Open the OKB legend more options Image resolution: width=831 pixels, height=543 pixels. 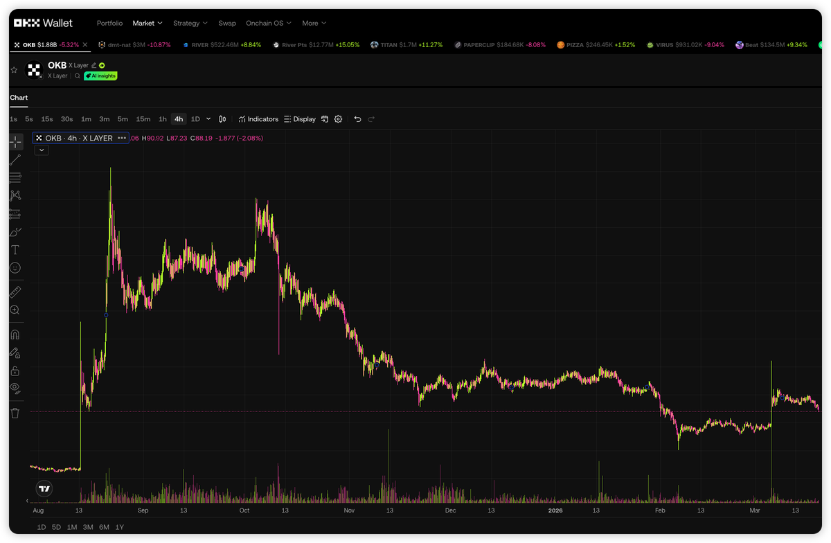pyautogui.click(x=122, y=139)
